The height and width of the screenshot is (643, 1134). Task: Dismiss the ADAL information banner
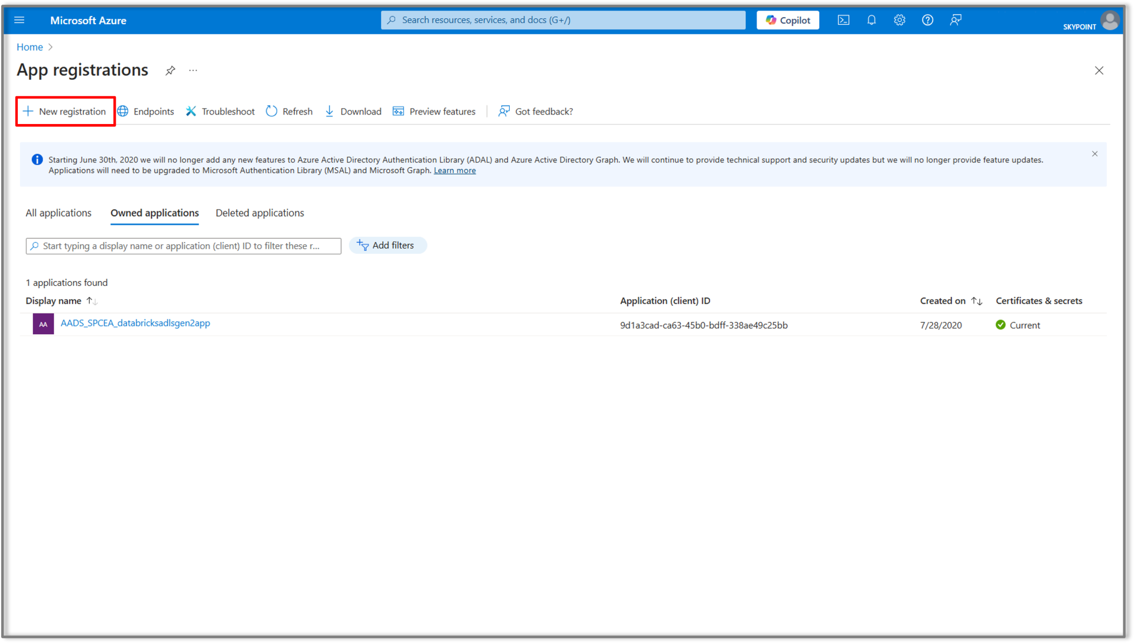coord(1094,154)
